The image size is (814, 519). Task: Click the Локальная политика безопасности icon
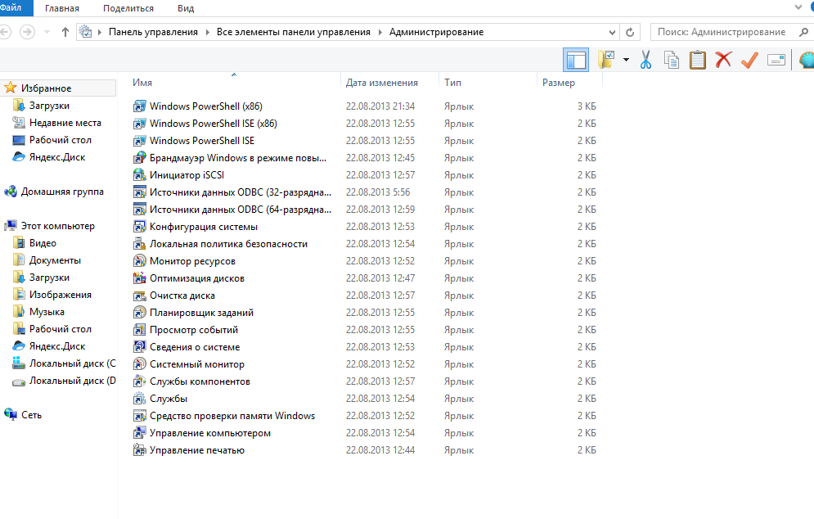(x=140, y=244)
